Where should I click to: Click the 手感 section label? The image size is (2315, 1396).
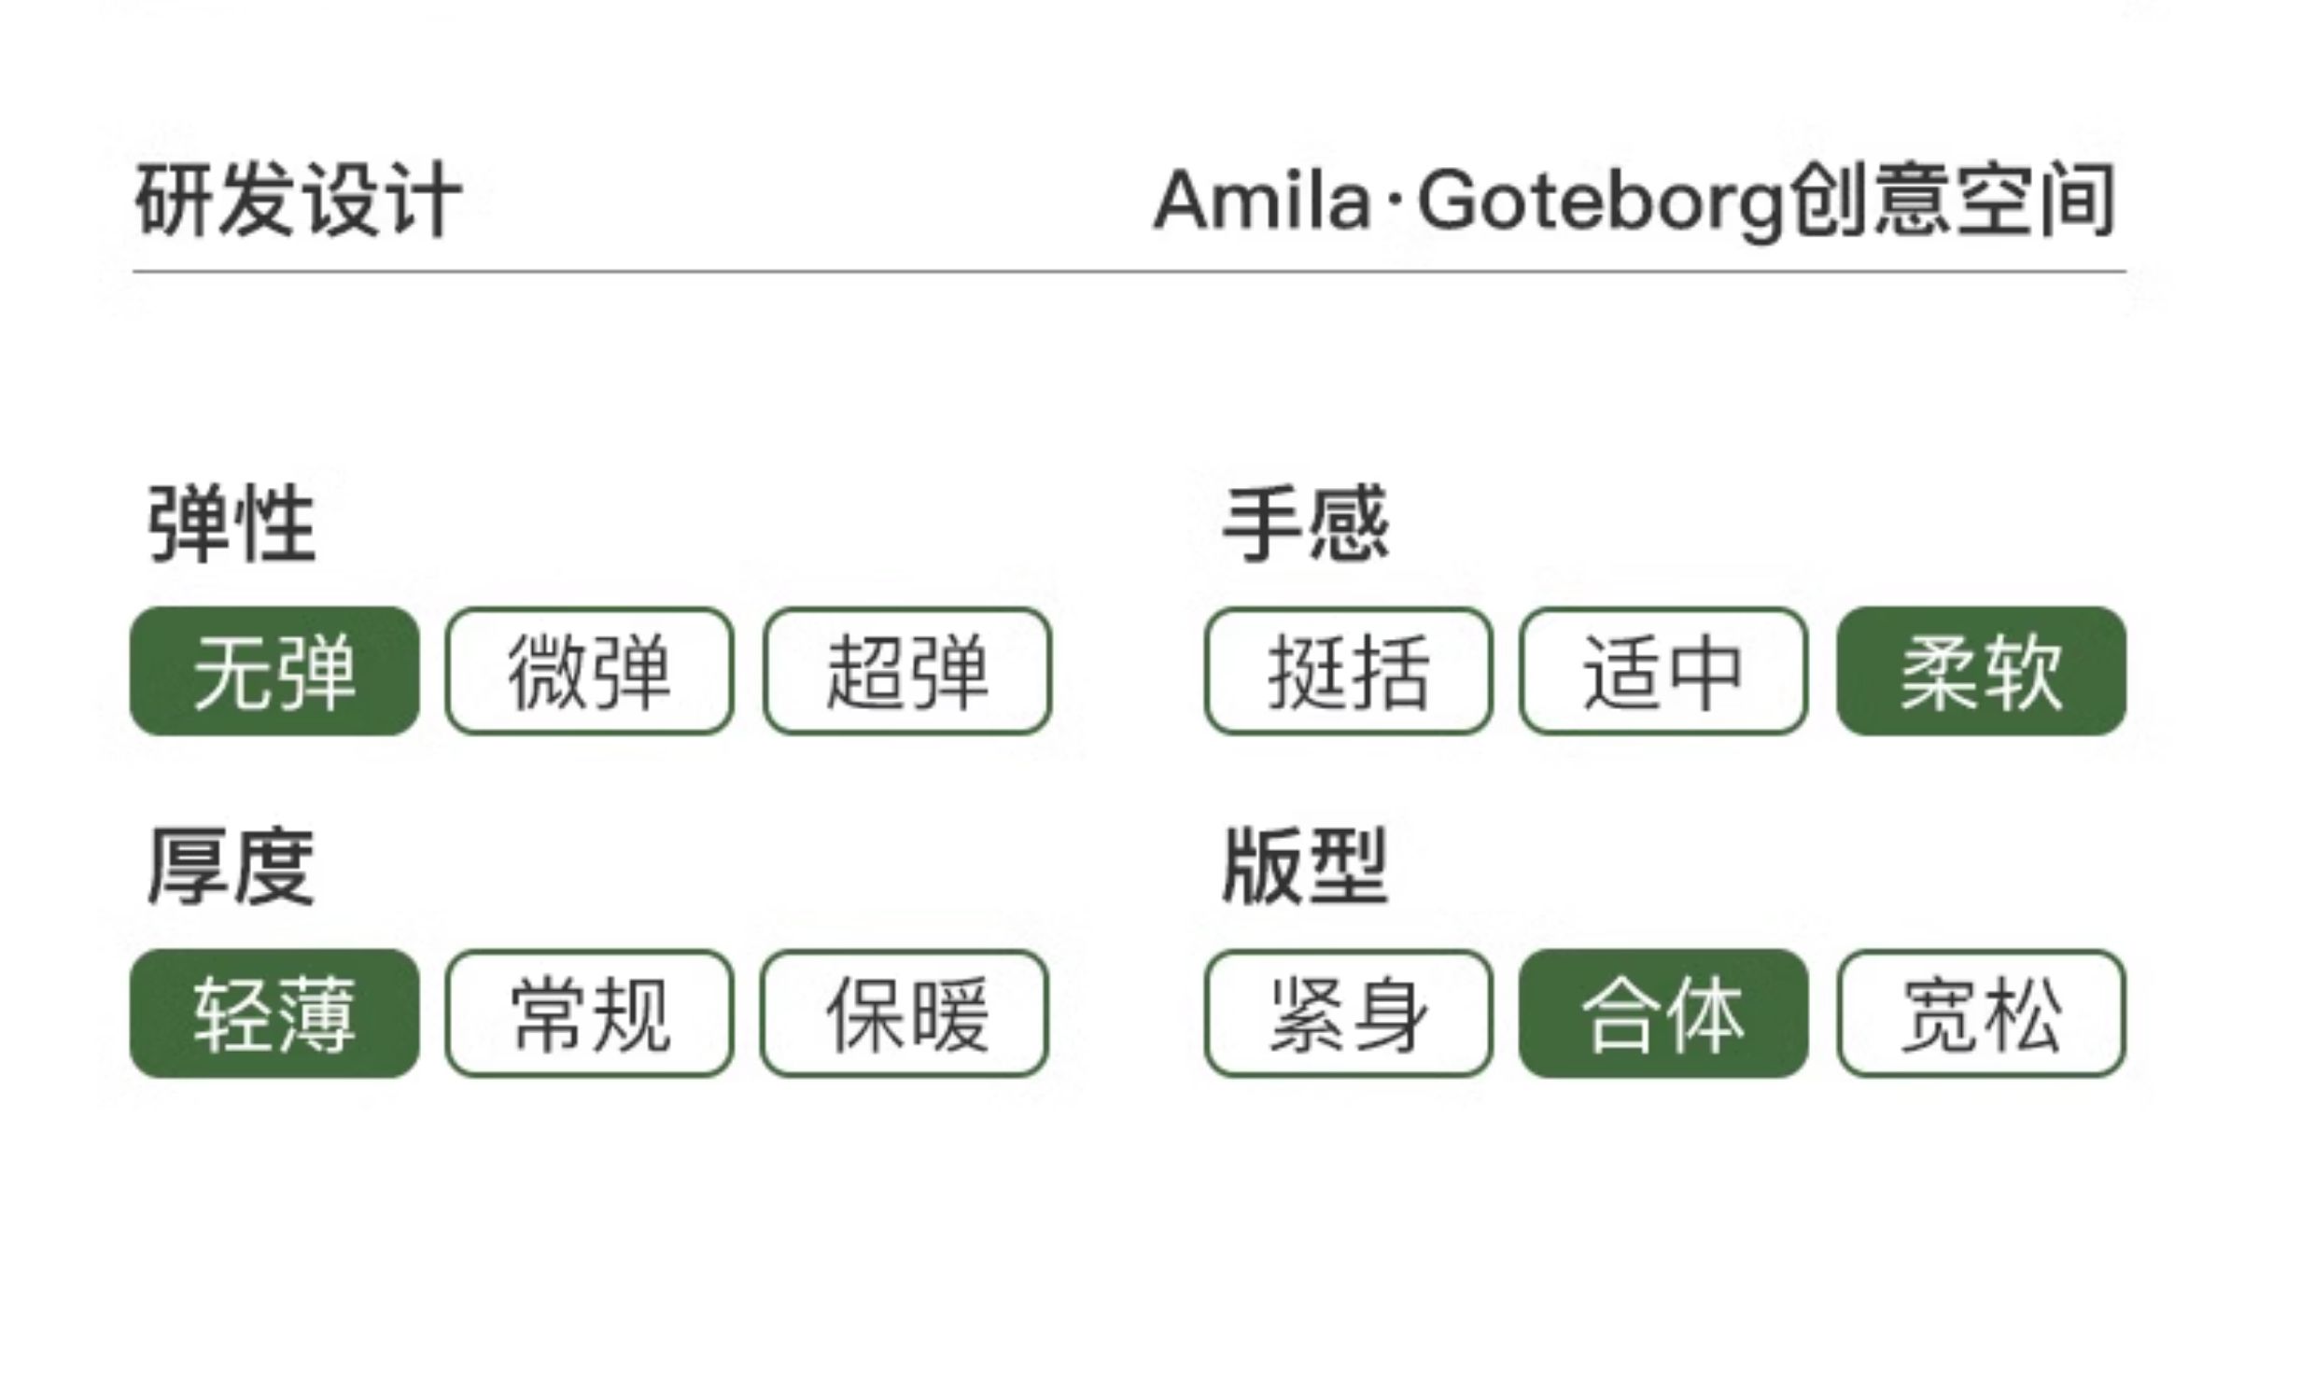pos(1306,523)
